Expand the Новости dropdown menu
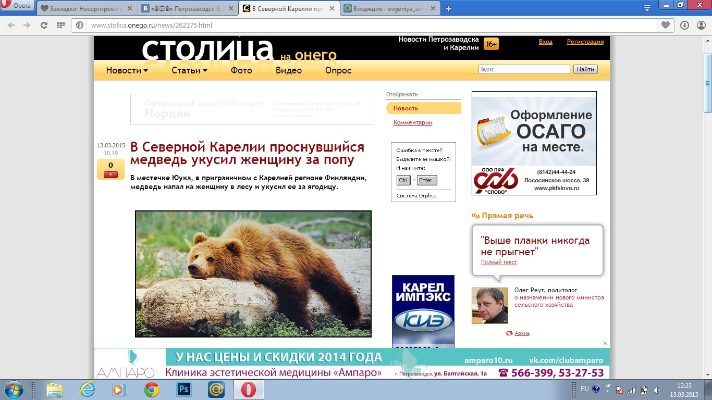The image size is (712, 400). click(x=127, y=70)
